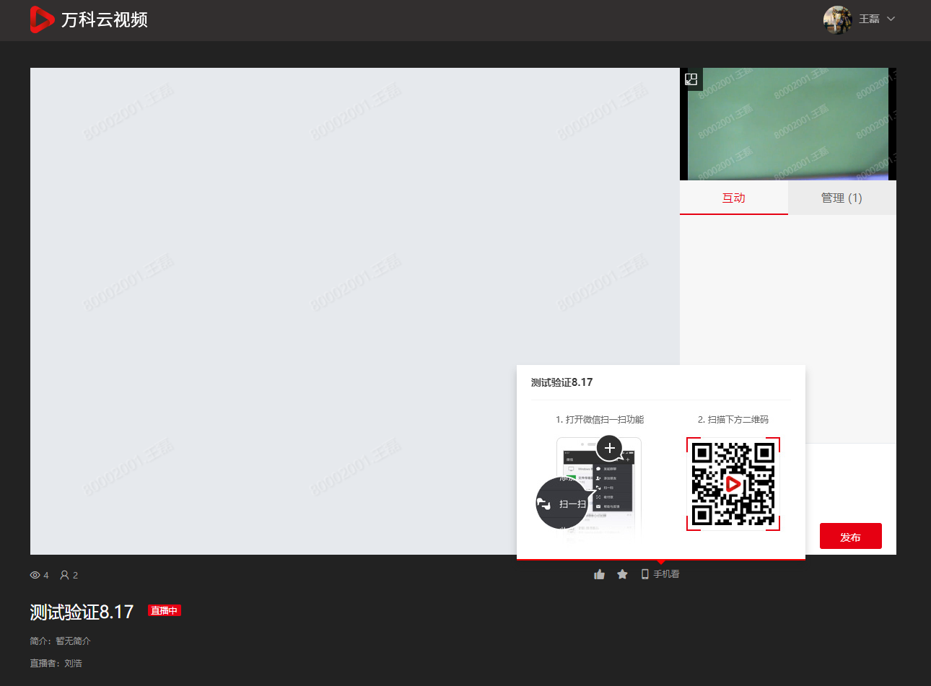Click the 万科云视频 play-triangle logo icon

[x=42, y=19]
